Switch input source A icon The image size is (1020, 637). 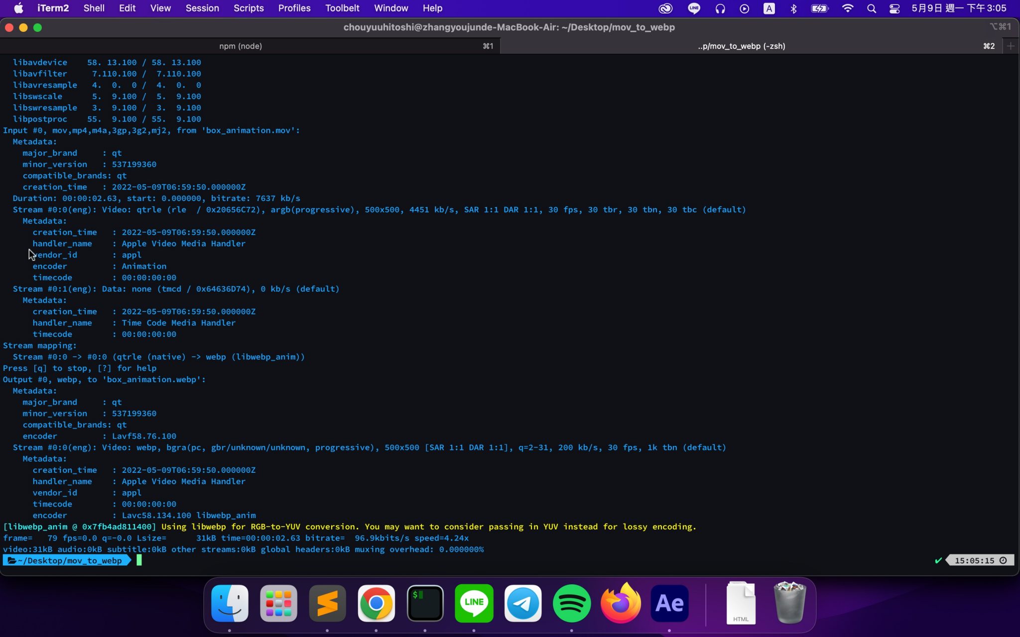(x=769, y=8)
